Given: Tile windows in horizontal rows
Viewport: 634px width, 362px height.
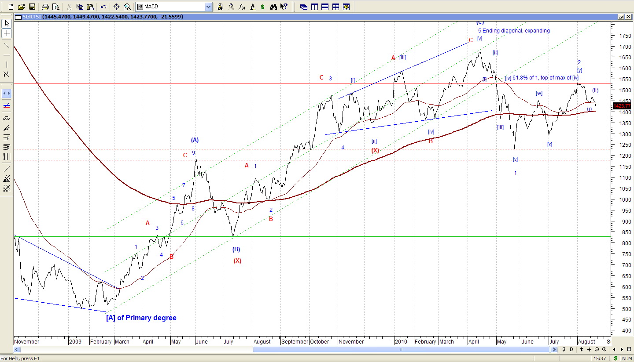Looking at the screenshot, I should [x=325, y=7].
